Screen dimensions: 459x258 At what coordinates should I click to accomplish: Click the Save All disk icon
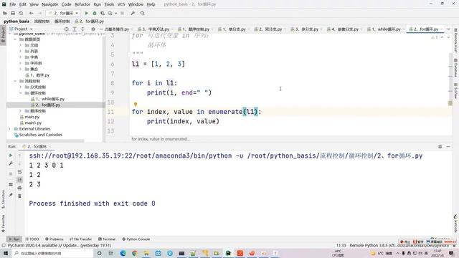tap(13, 13)
